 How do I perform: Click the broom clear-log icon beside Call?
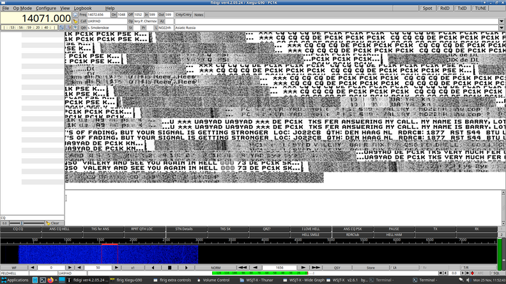[75, 21]
